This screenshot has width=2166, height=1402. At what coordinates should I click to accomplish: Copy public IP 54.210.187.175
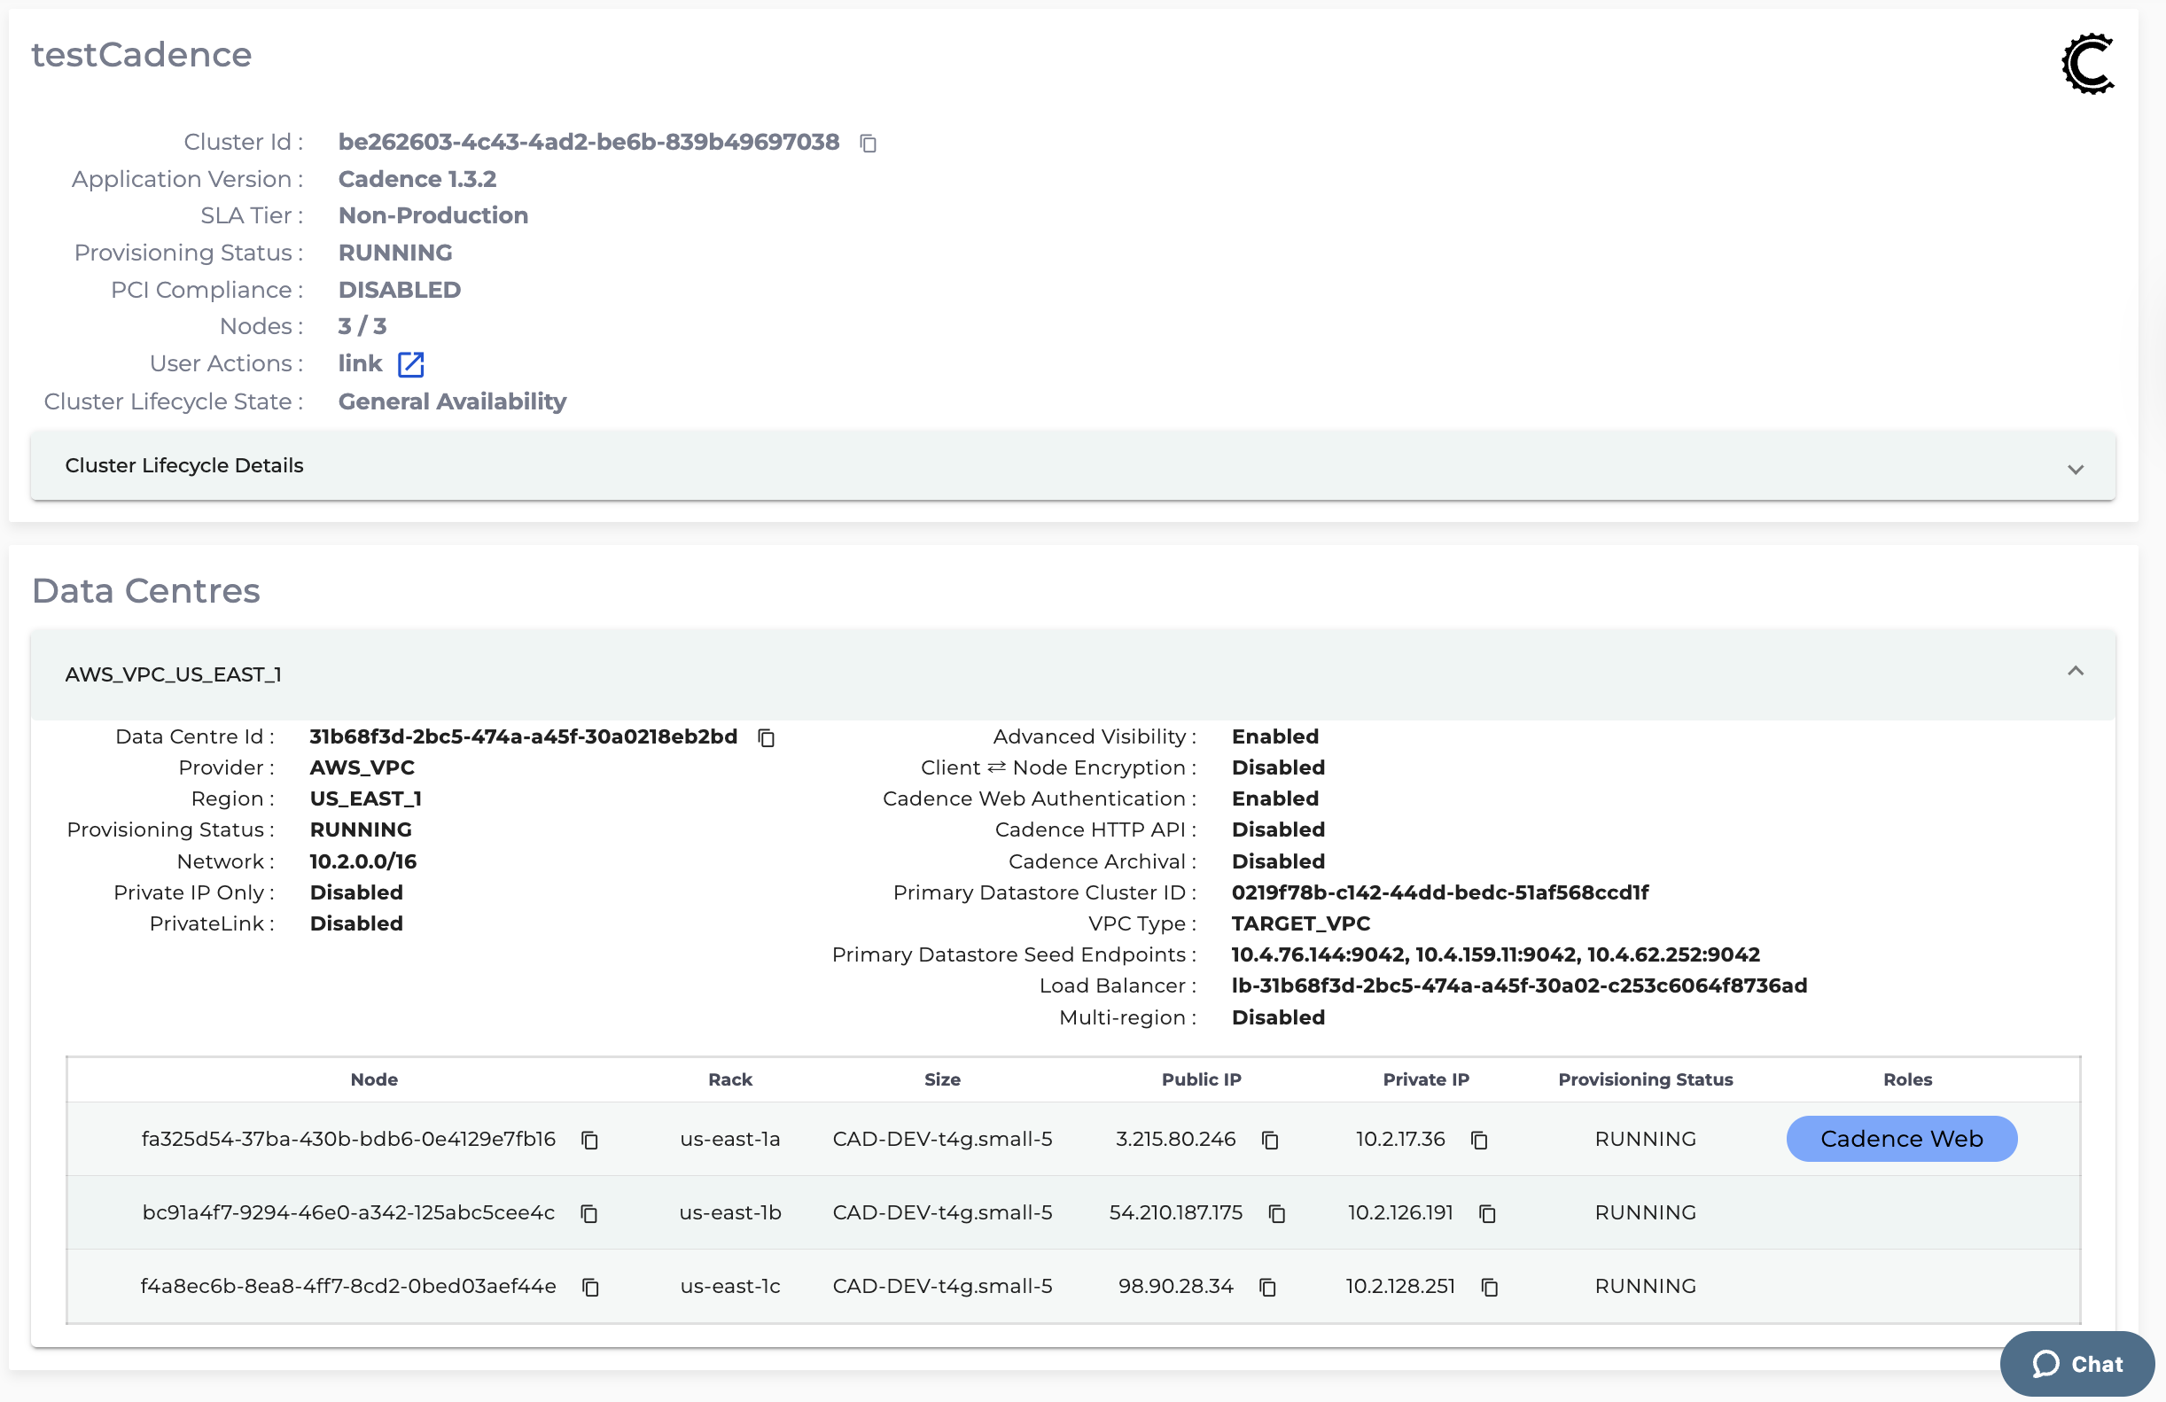(1277, 1213)
